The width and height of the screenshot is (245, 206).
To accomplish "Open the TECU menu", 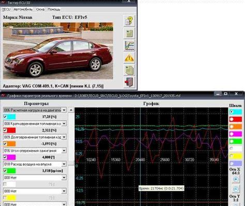I will (x=6, y=9).
